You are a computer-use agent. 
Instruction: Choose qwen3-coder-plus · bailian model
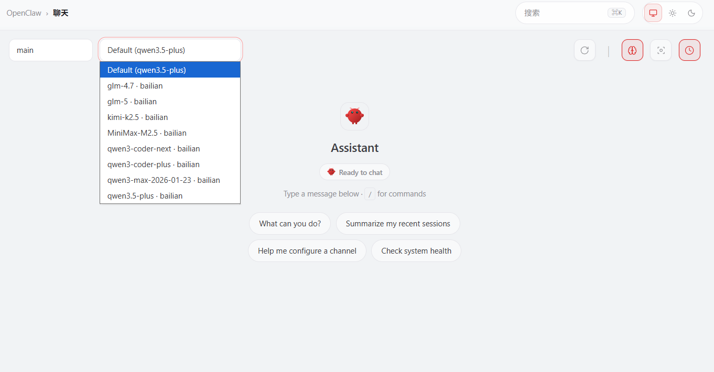[x=170, y=164]
